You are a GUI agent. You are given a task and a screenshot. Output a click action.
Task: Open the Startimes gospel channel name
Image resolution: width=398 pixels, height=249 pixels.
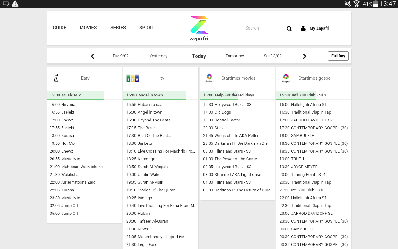tap(315, 78)
